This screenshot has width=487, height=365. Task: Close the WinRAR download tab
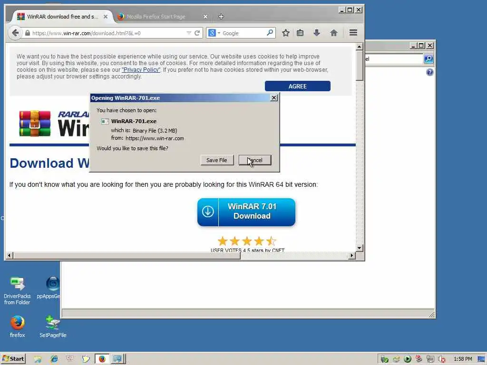[x=106, y=17]
